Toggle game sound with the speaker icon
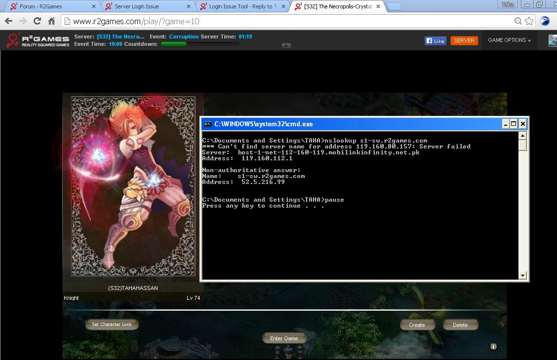 493,347
